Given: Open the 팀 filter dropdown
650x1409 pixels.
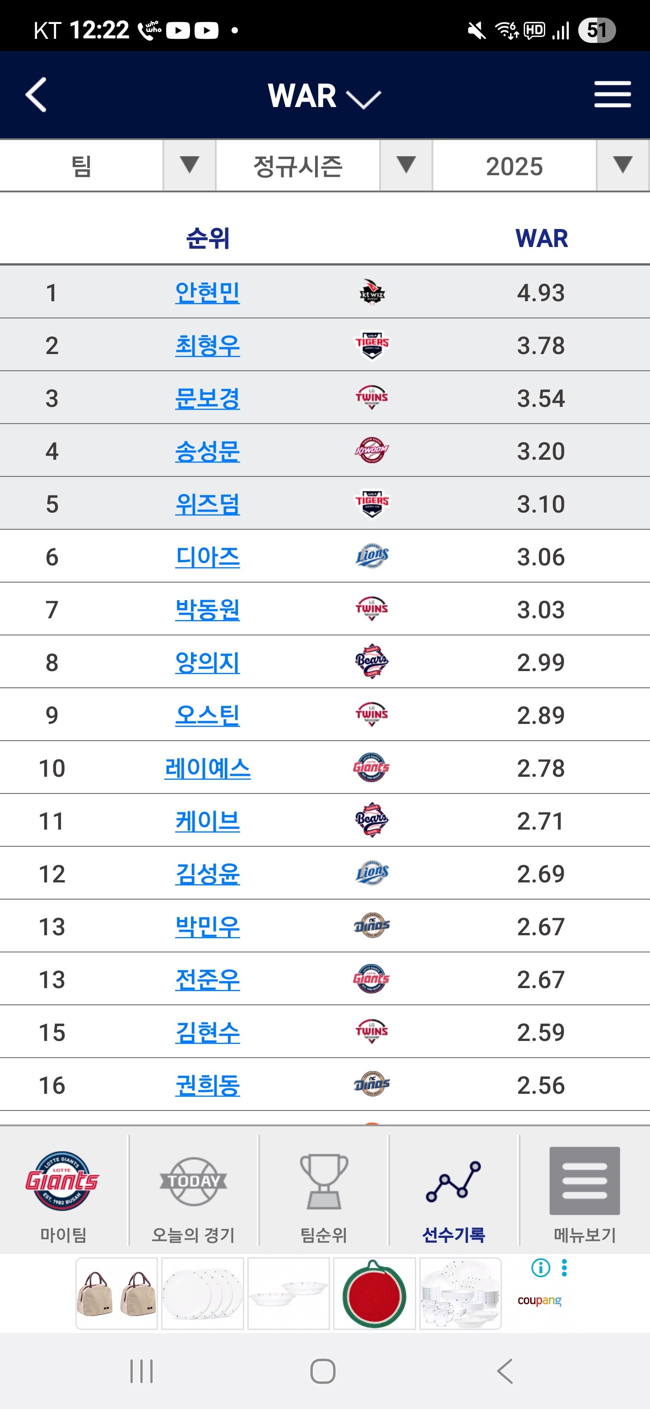Looking at the screenshot, I should [108, 165].
